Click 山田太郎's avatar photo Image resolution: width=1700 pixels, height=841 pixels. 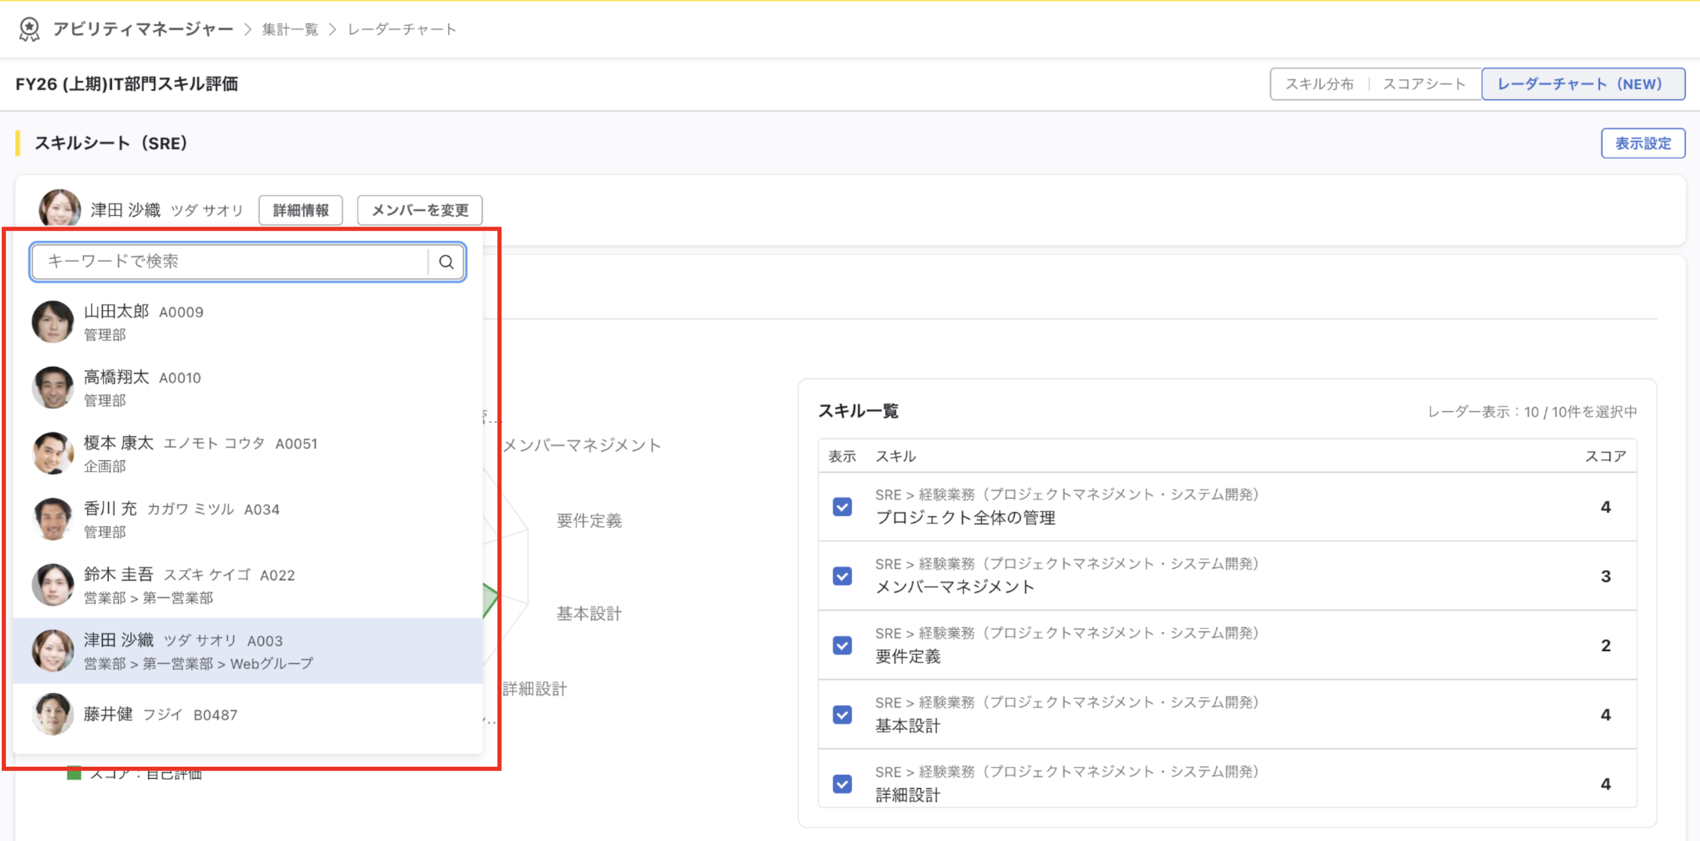click(x=53, y=322)
